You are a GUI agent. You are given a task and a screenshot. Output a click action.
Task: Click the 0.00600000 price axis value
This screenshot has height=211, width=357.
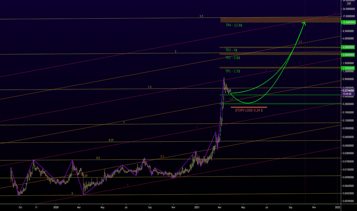349,186
